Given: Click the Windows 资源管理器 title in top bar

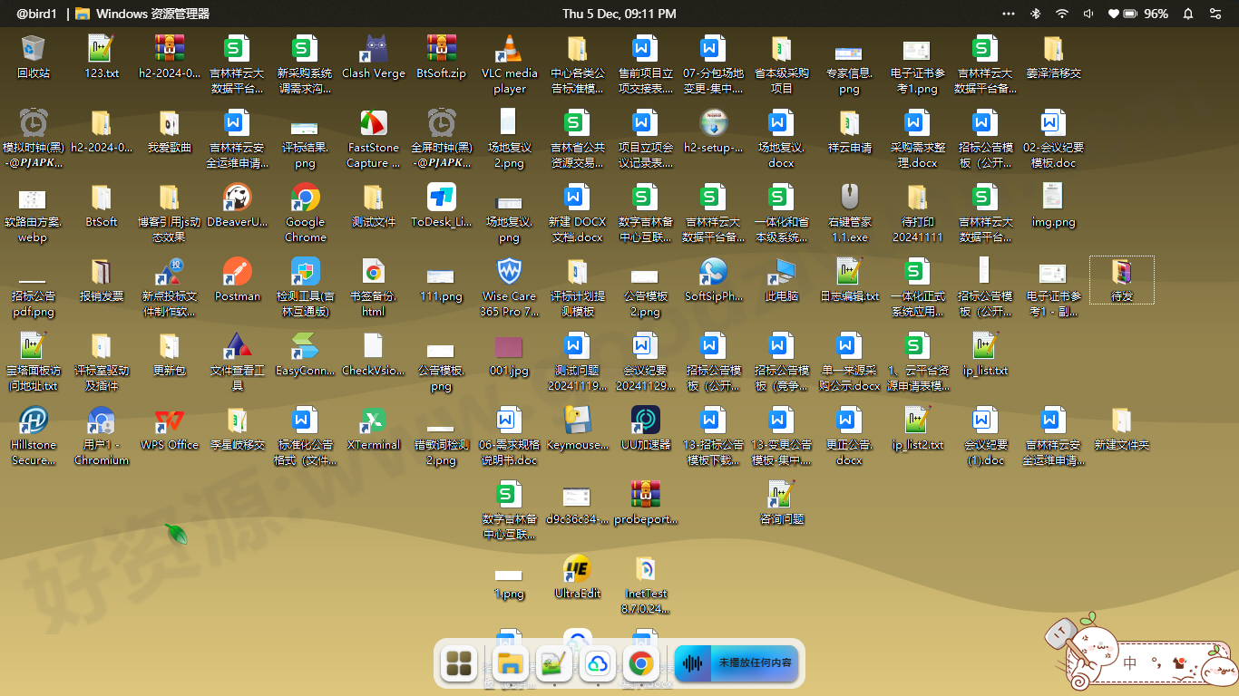Looking at the screenshot, I should pos(151,14).
